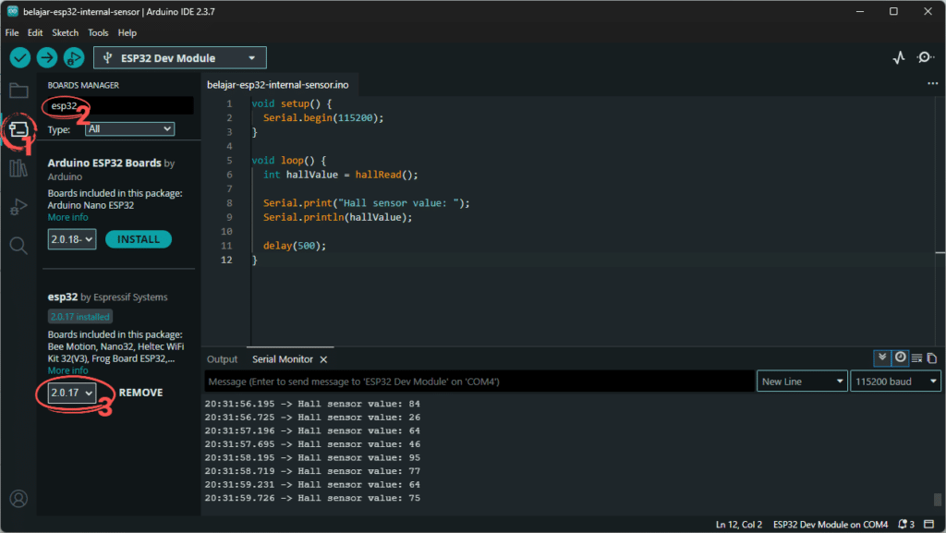Open the Sketch menu

65,32
